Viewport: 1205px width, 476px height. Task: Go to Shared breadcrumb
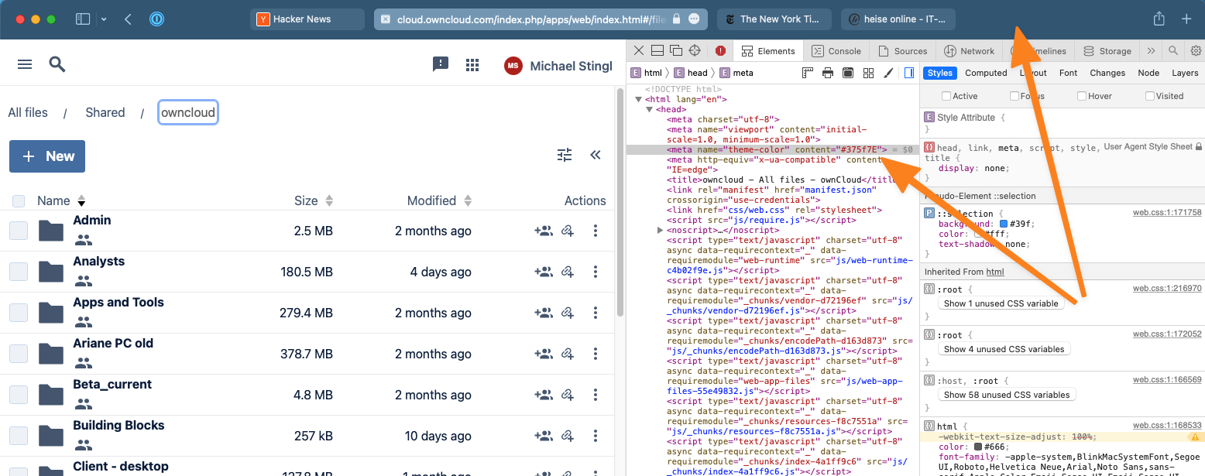(105, 113)
